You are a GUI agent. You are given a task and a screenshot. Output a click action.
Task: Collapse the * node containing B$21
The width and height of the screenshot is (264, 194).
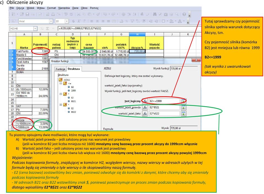(x=61, y=94)
